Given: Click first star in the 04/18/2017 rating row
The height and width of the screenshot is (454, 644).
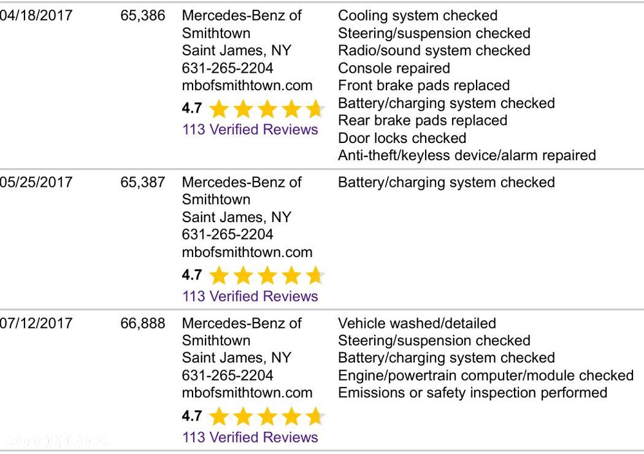Looking at the screenshot, I should click(219, 109).
